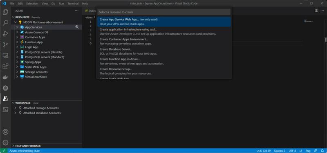Expand the Function App node

[x=17, y=42]
